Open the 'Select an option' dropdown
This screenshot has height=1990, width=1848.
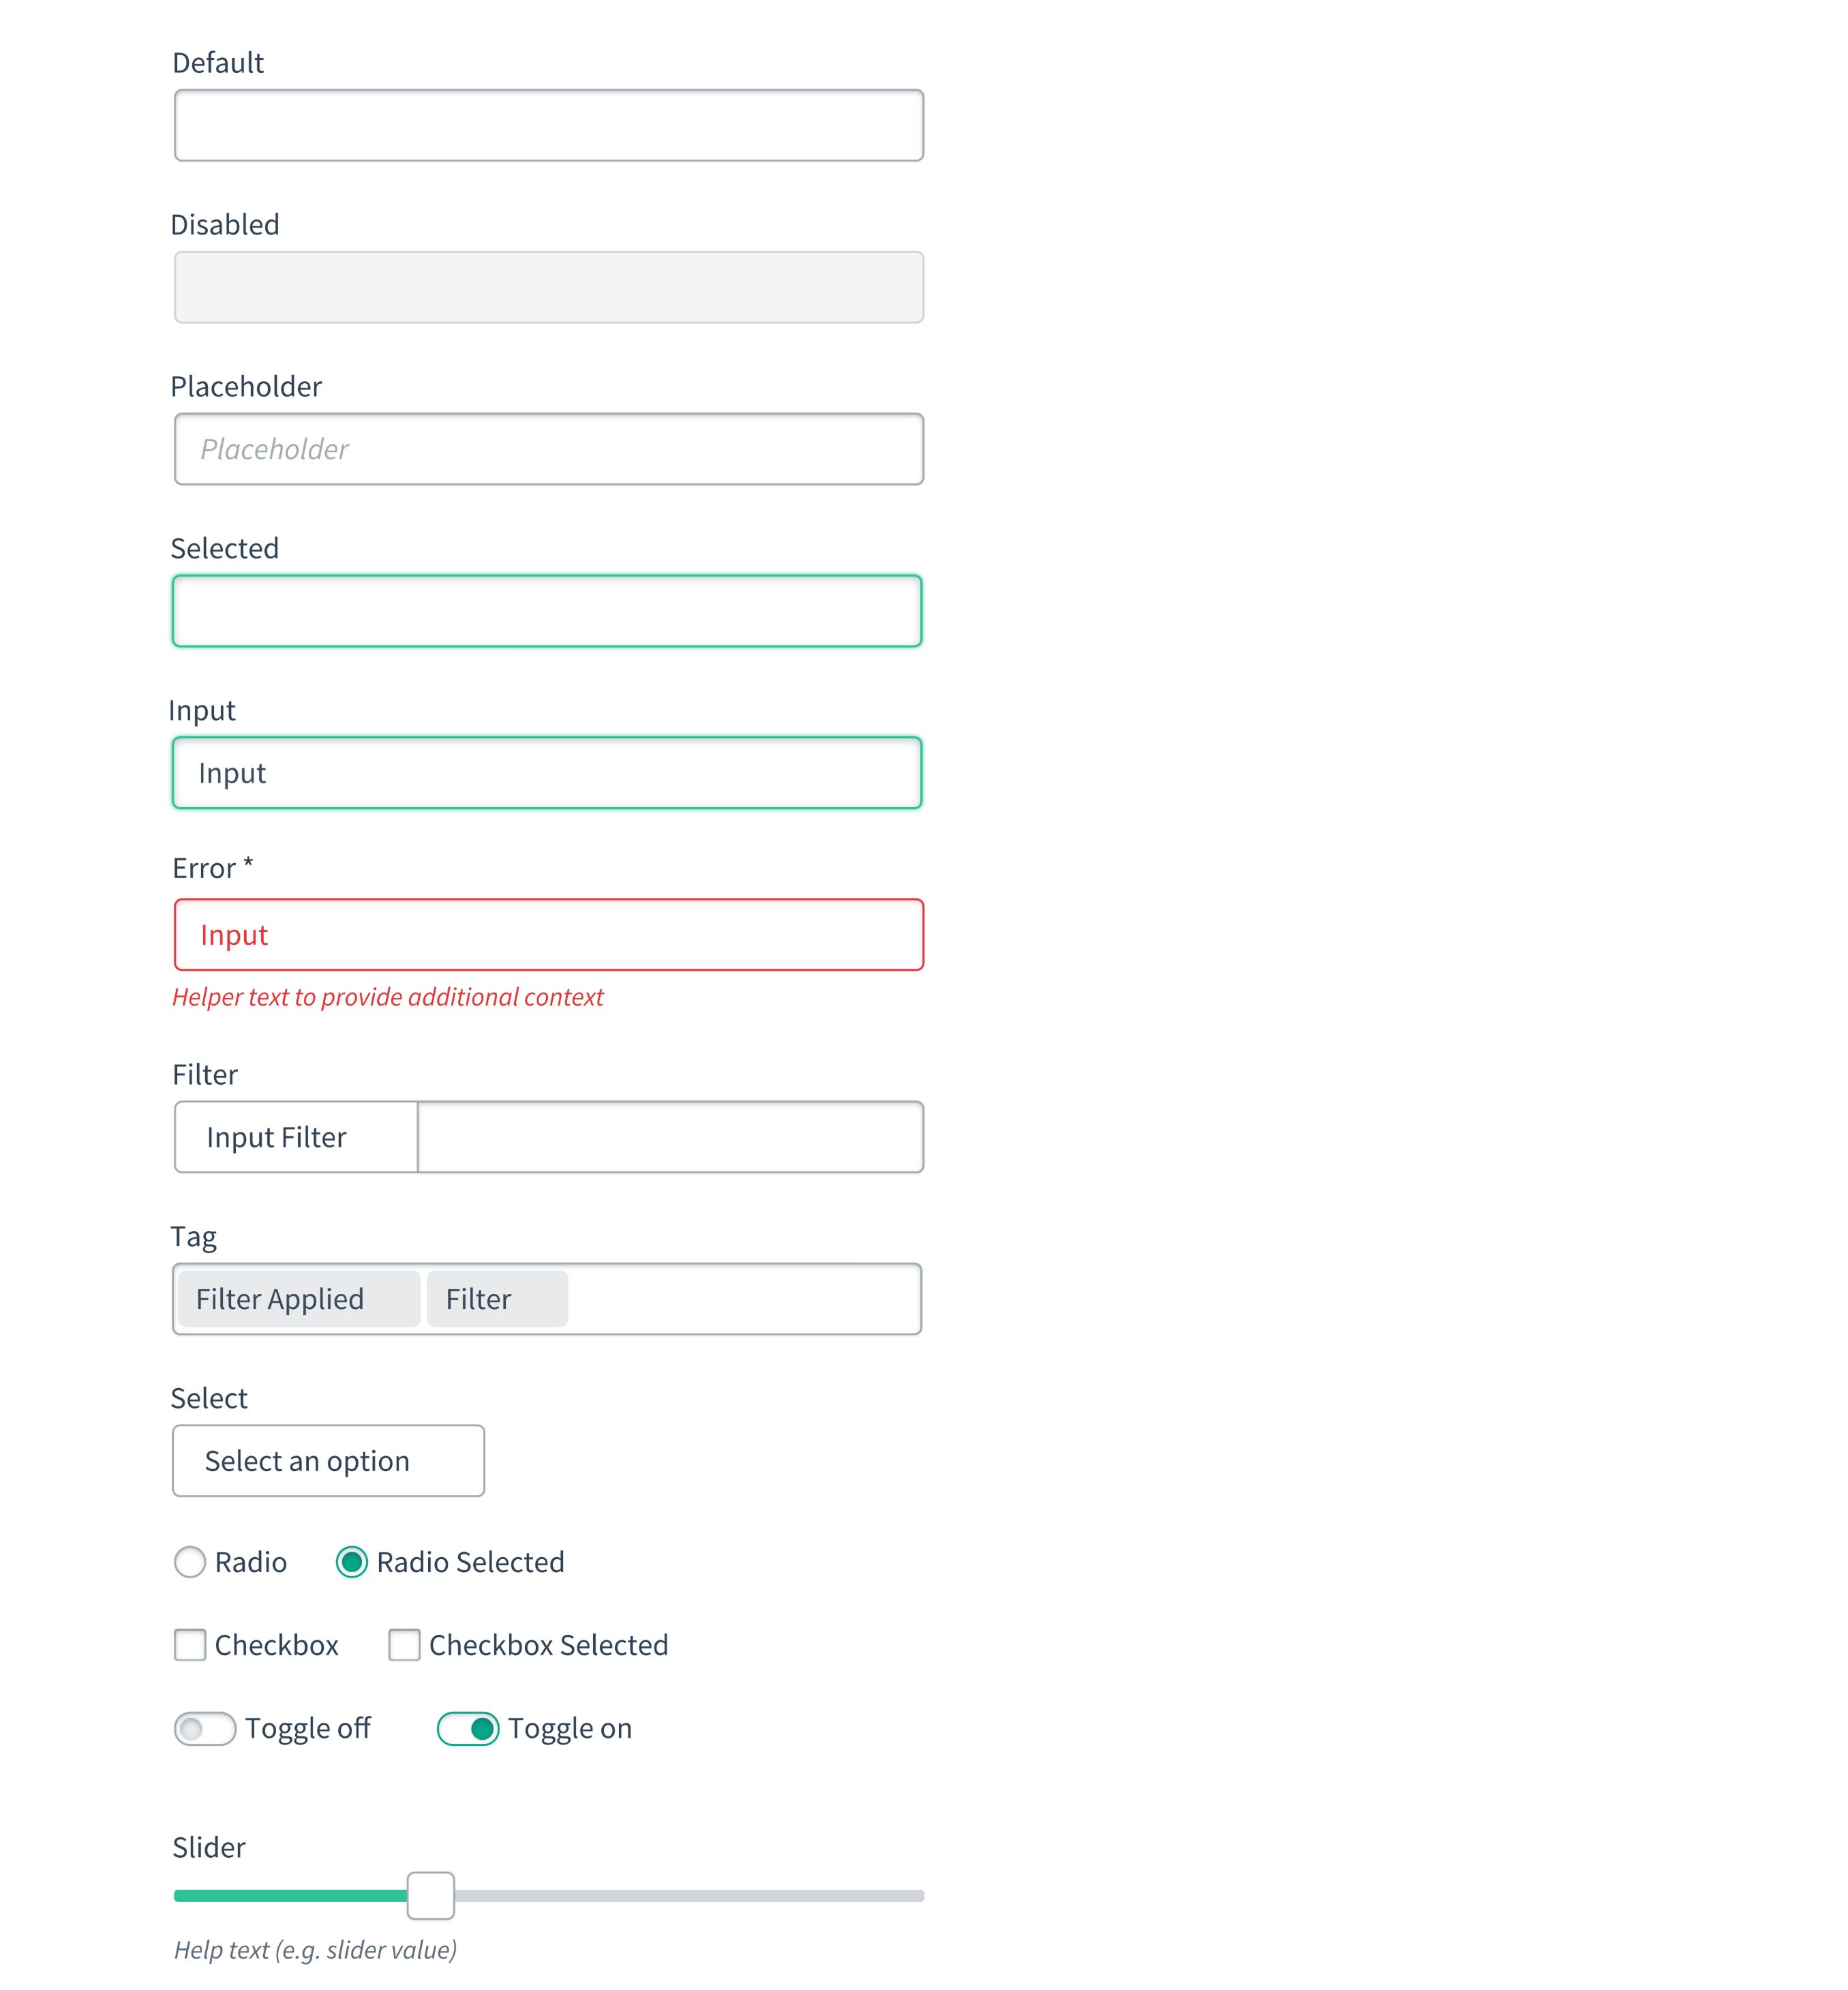(x=328, y=1460)
